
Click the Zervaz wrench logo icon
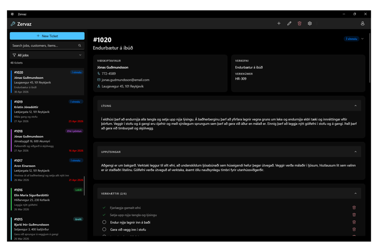point(13,24)
